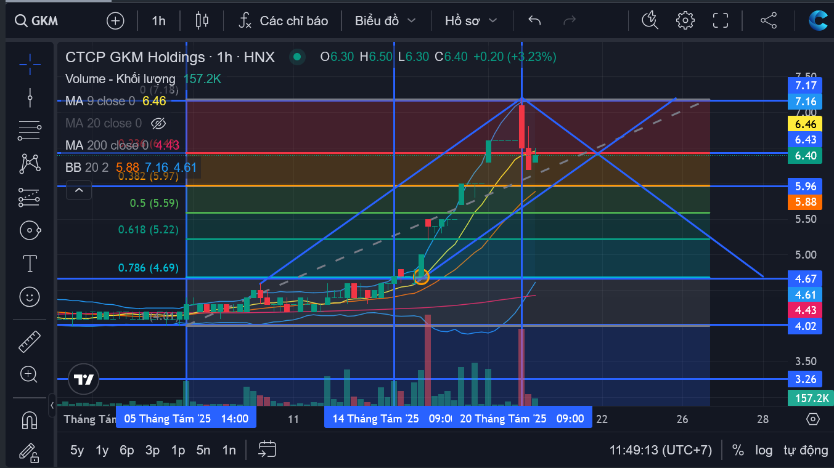Click the orange 5.88 price label
Screen dimensions: 834x468
coord(805,202)
